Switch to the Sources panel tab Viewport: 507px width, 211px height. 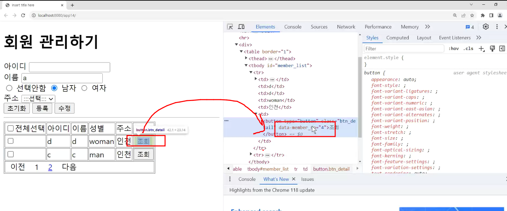pyautogui.click(x=319, y=27)
